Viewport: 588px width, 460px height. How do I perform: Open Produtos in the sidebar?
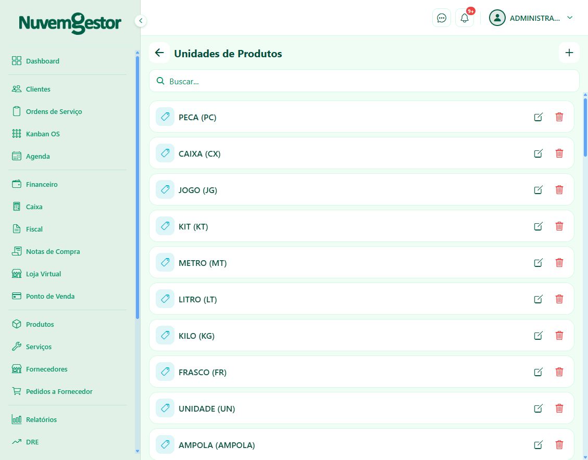tap(68, 324)
